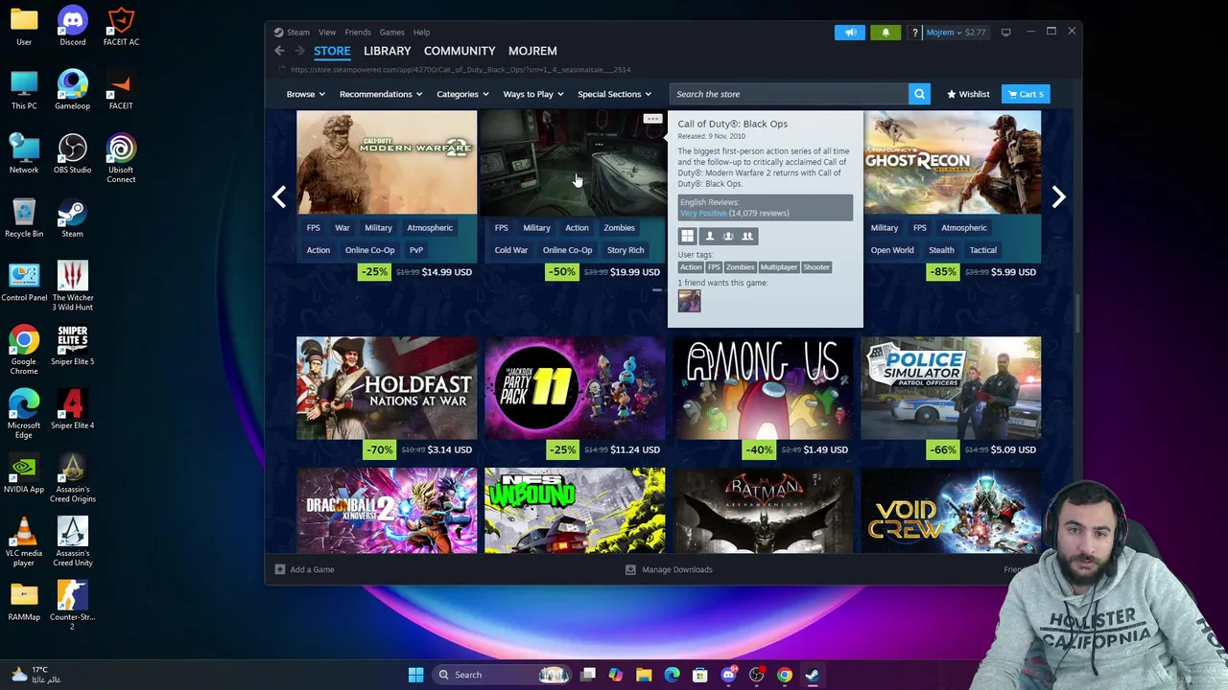Viewport: 1228px width, 690px height.
Task: Select the Ubisoft Connect desktop icon
Action: (121, 159)
